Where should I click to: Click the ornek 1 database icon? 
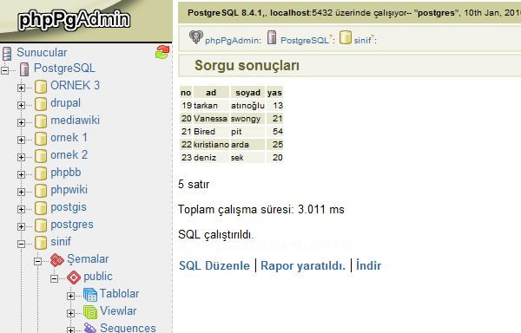(x=41, y=139)
